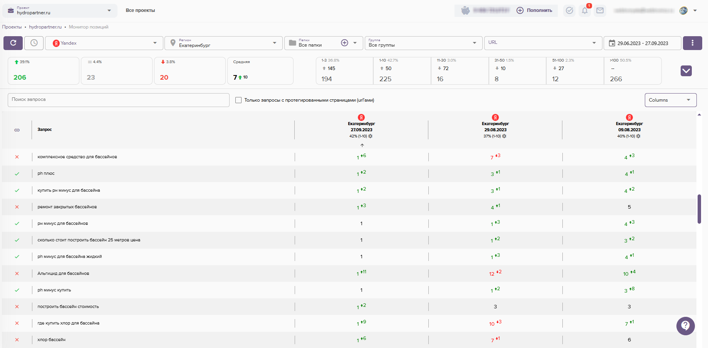708x348 pixels.
Task: Enable only queries with tagged URLs checkbox
Action: coord(238,100)
